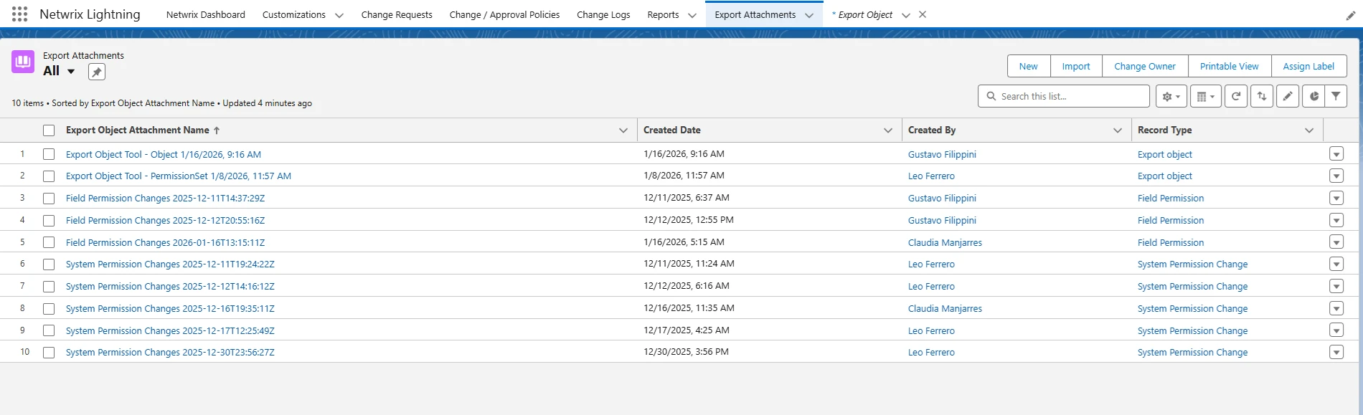The height and width of the screenshot is (415, 1363).
Task: Close the Export Object tab
Action: (923, 14)
